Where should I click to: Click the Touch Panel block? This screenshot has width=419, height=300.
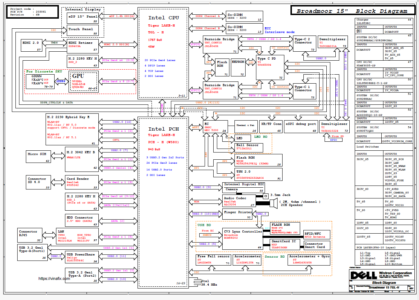(83, 31)
